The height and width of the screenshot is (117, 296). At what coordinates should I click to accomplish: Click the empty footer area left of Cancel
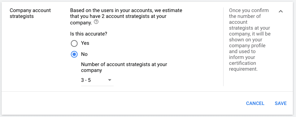[123, 103]
